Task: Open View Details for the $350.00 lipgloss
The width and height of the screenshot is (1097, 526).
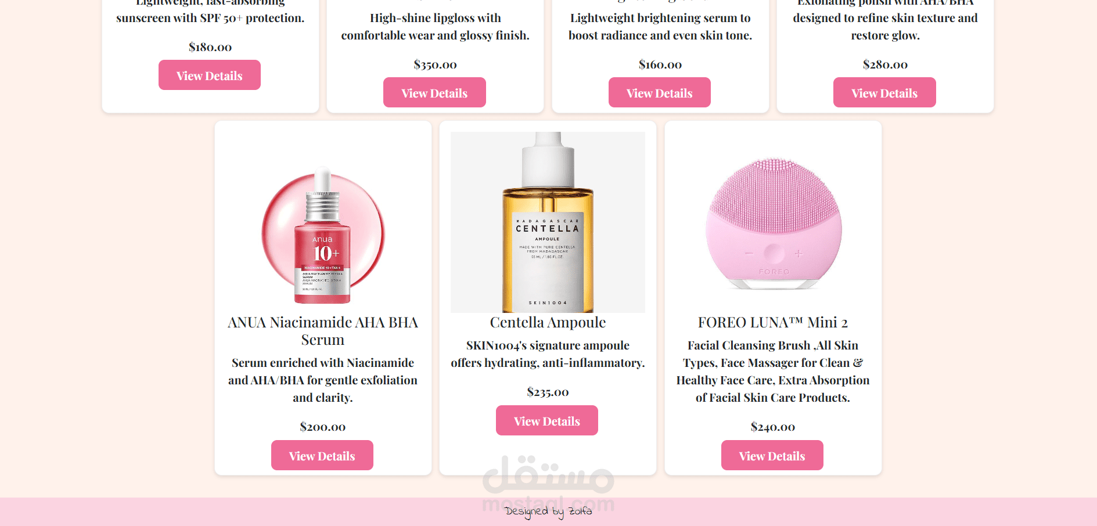Action: coord(434,92)
